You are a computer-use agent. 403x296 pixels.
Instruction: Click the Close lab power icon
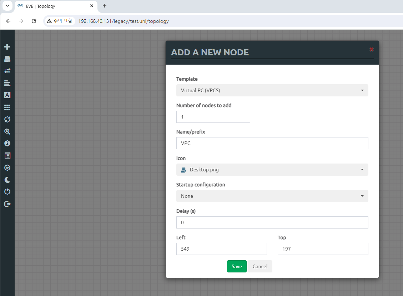click(x=7, y=192)
